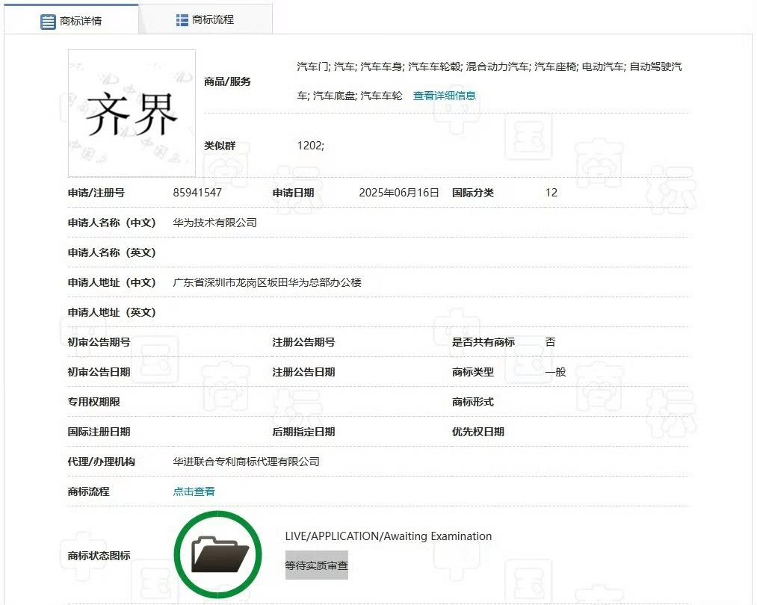Click the 注册公告期号 label
This screenshot has height=605, width=757.
(x=303, y=342)
